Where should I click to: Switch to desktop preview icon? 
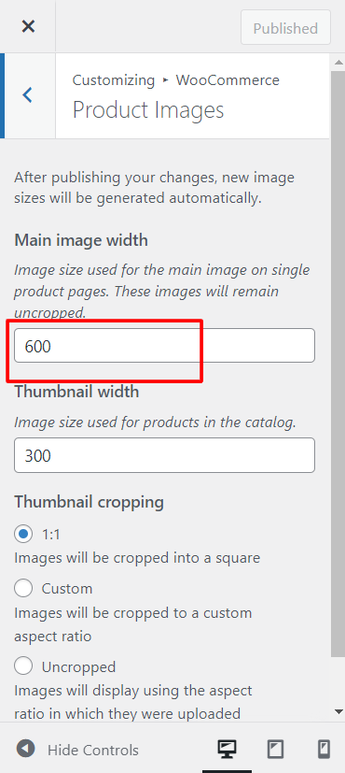227,750
